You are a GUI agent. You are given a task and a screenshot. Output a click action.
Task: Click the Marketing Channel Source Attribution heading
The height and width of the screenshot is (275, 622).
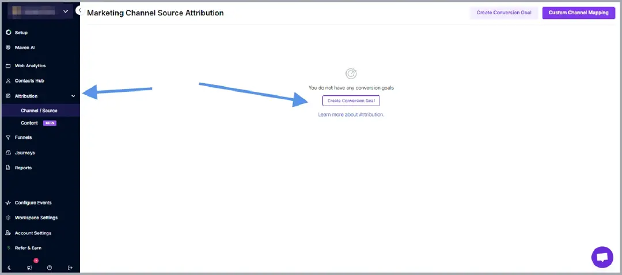click(155, 13)
